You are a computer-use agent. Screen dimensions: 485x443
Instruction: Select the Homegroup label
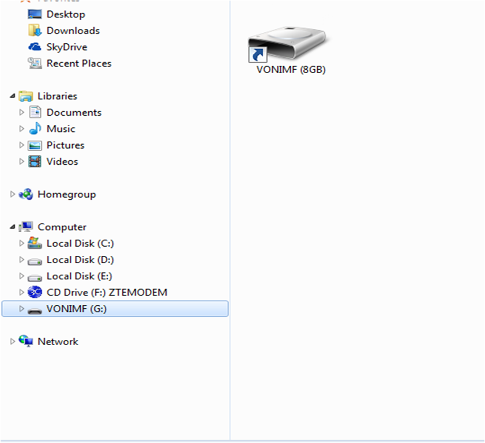click(x=66, y=195)
